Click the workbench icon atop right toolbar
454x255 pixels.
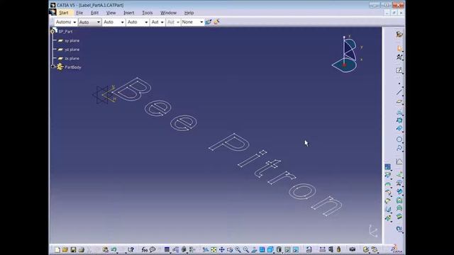click(399, 34)
